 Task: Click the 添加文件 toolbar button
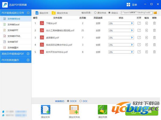pyautogui.click(x=42, y=13)
